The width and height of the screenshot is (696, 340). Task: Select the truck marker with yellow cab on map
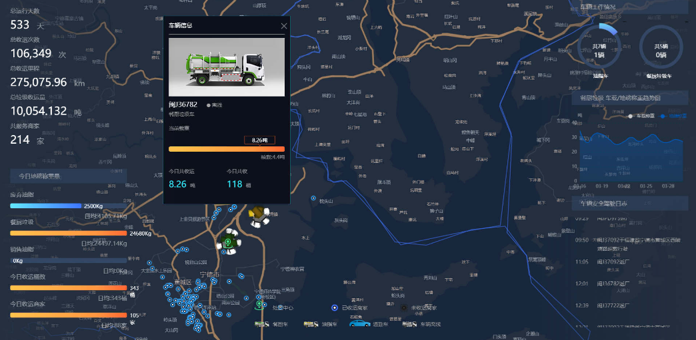(x=258, y=217)
